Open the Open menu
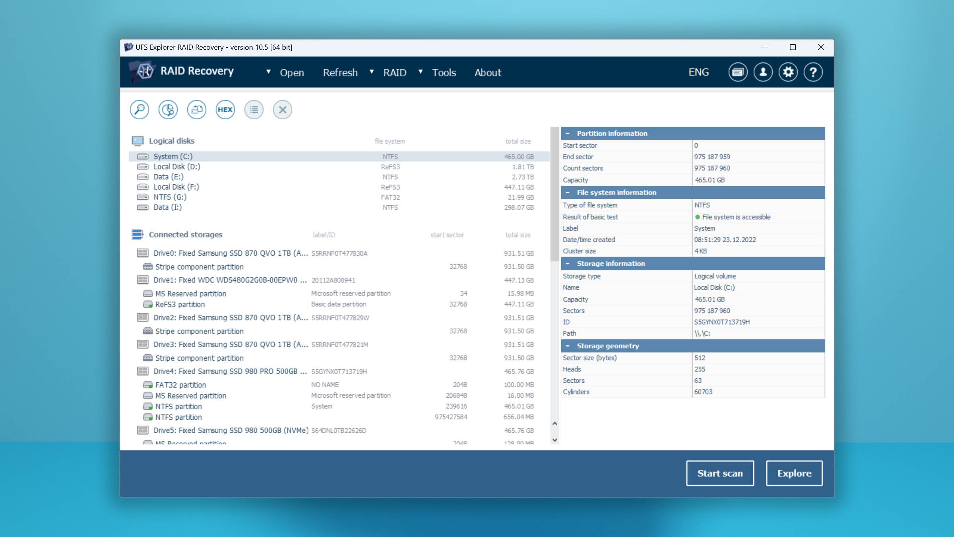954x537 pixels. (292, 72)
